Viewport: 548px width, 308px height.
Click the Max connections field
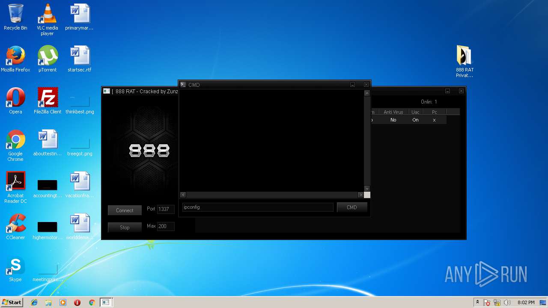pyautogui.click(x=166, y=226)
